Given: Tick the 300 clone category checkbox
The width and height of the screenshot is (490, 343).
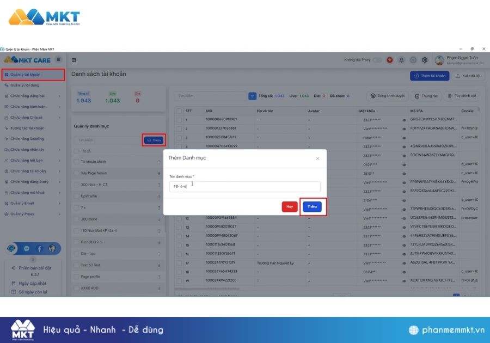Looking at the screenshot, I should 77,219.
